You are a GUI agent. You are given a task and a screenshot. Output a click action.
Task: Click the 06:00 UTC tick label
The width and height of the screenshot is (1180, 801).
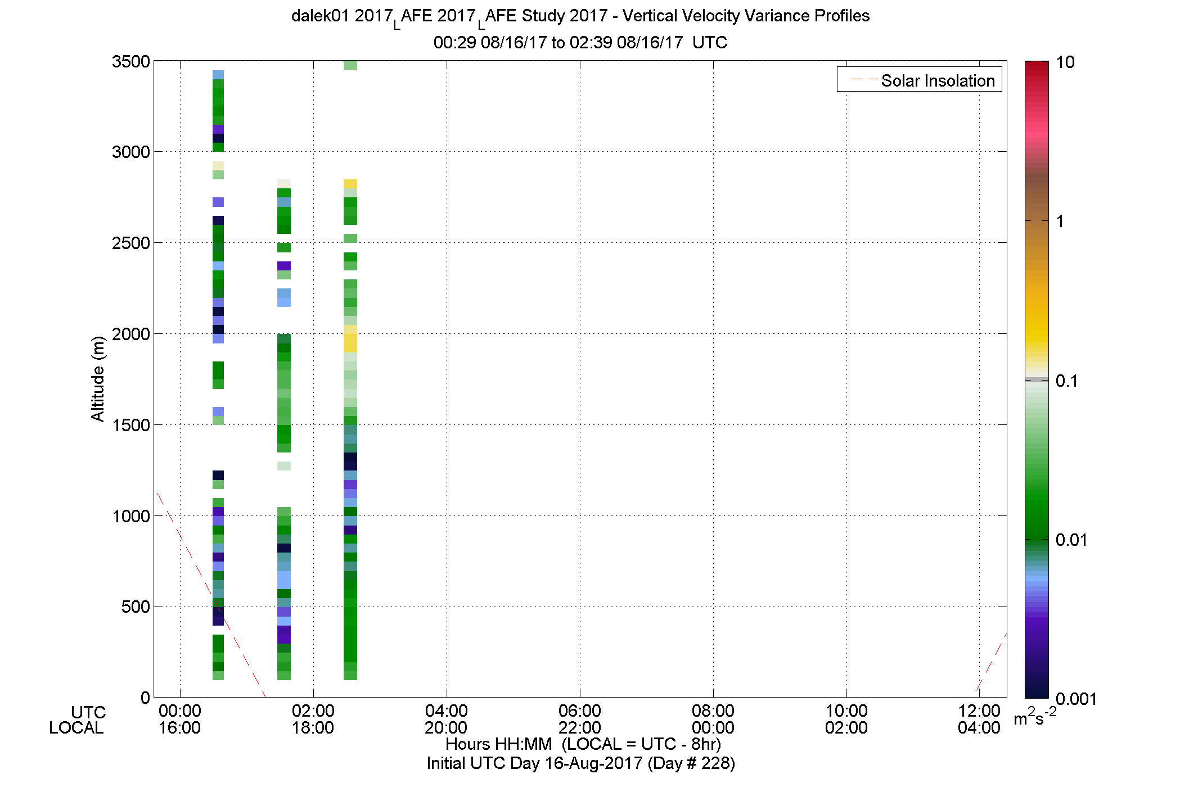[x=580, y=711]
